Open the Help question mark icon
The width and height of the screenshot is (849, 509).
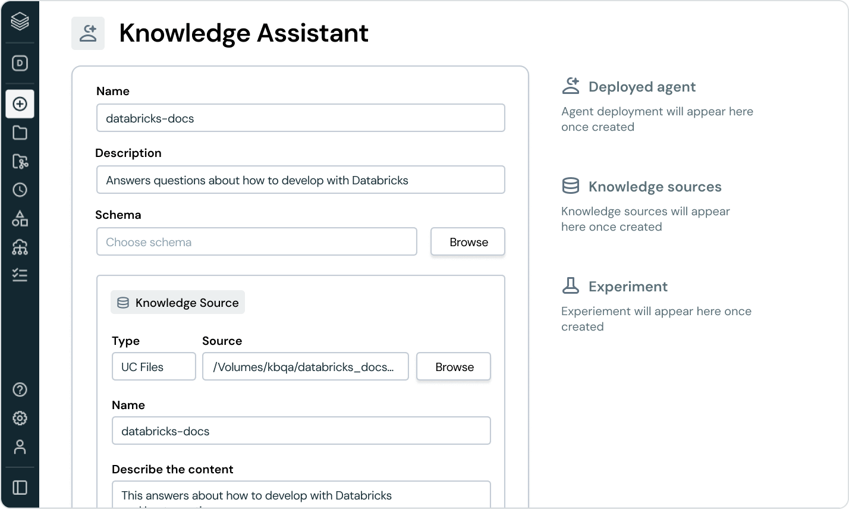(20, 389)
